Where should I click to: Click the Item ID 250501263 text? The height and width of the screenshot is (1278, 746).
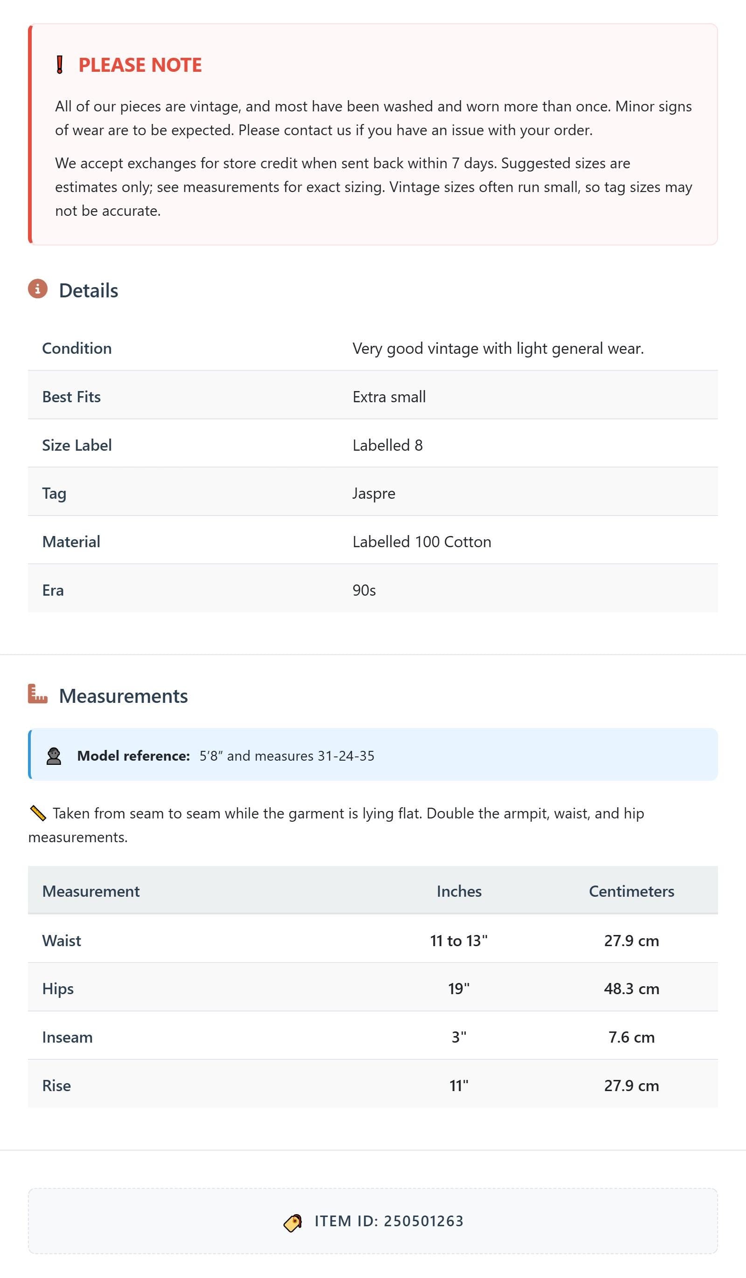tap(389, 1221)
